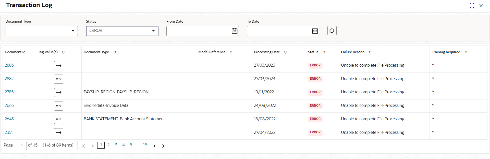Open tag values for document 2351
This screenshot has width=490, height=159.
[59, 133]
